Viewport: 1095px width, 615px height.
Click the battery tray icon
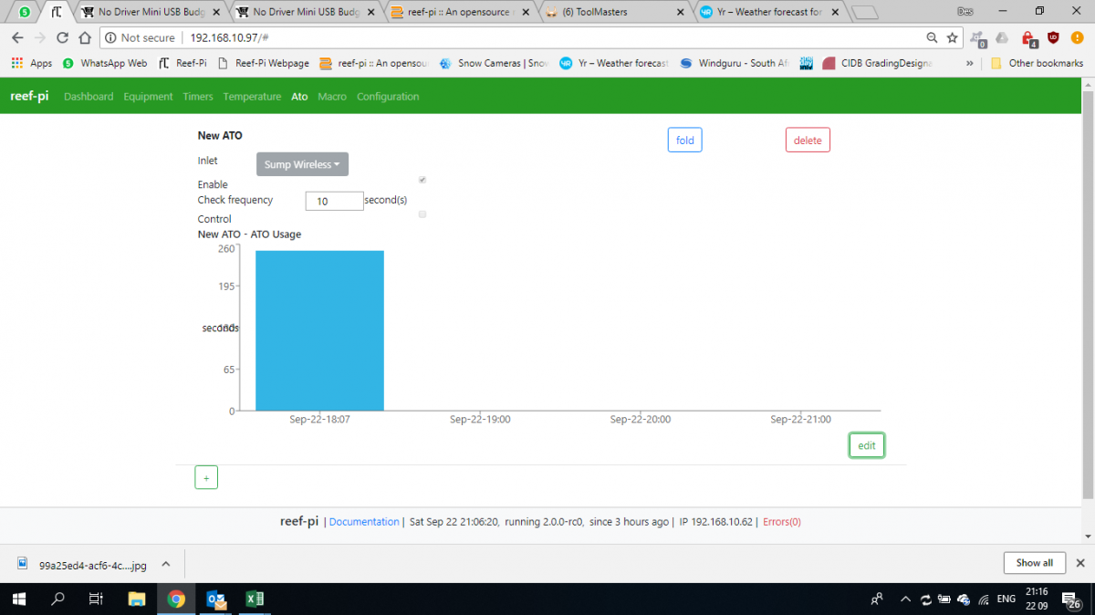point(944,599)
